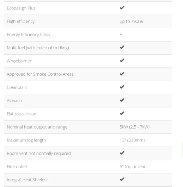Click the Maximum log length label
The image size is (183, 187).
click(26, 140)
